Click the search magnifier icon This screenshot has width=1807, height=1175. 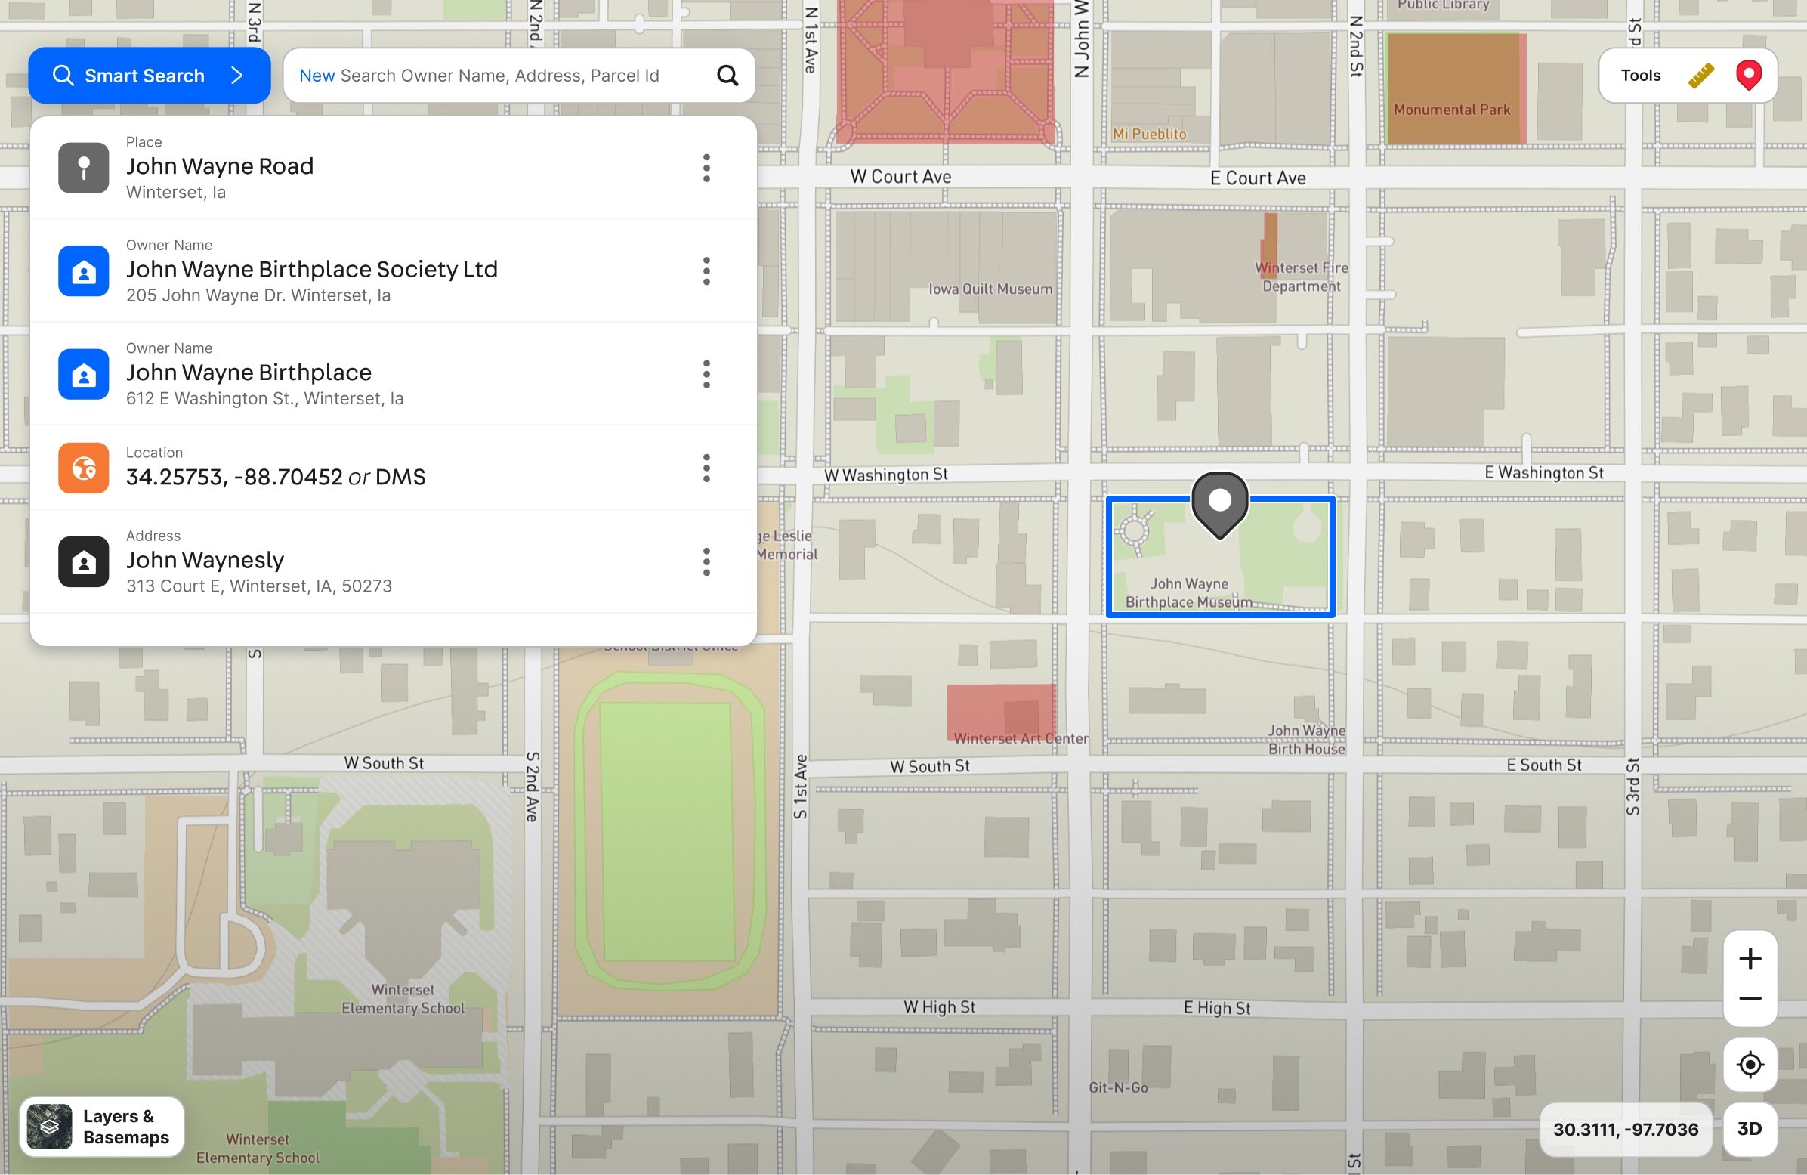[727, 76]
